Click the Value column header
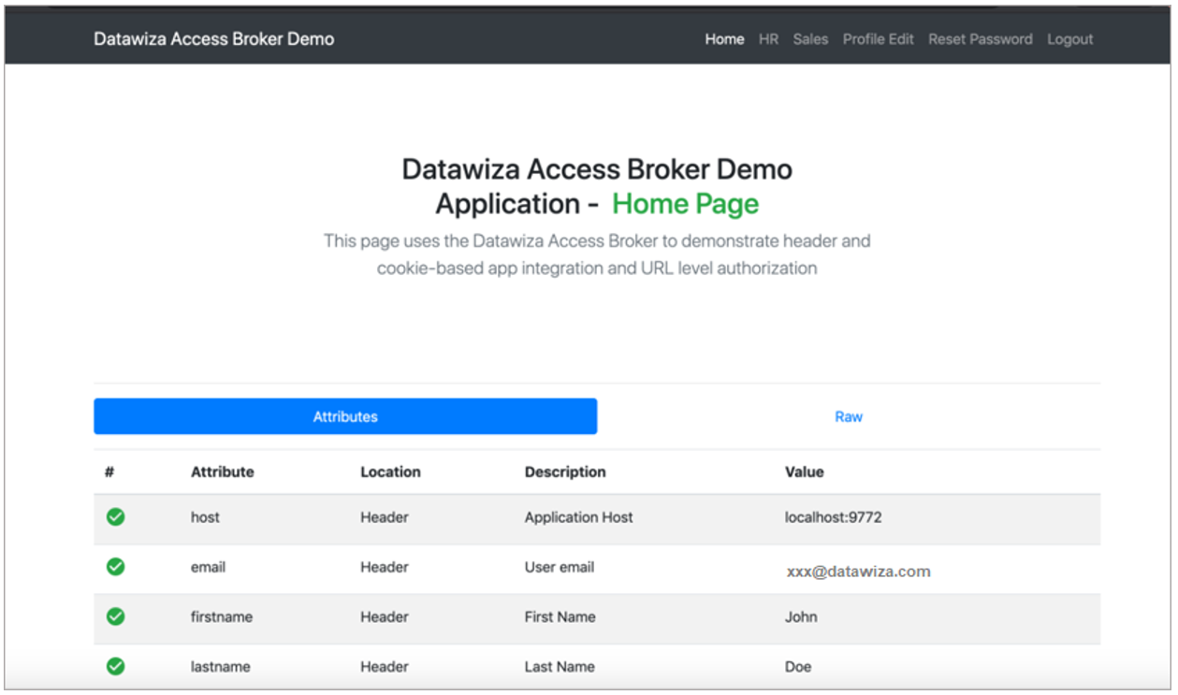 pos(804,472)
